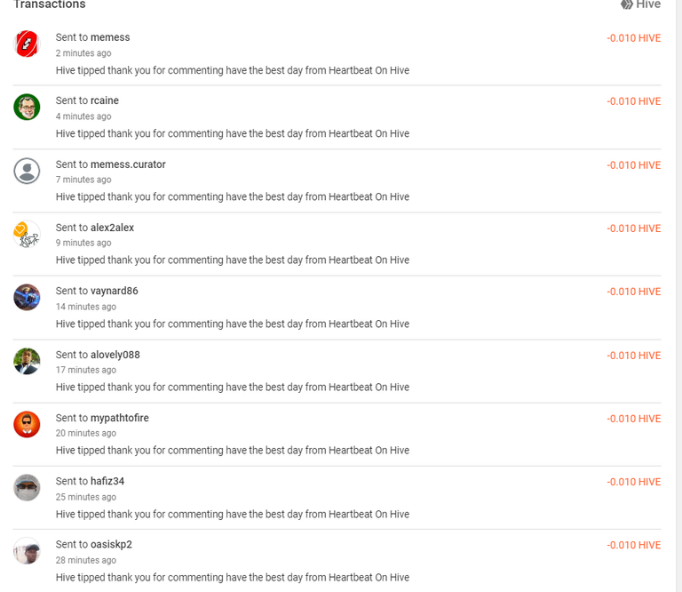Viewport: 682px width, 592px height.
Task: Click the vertical scrollbar on right edge
Action: click(679, 296)
